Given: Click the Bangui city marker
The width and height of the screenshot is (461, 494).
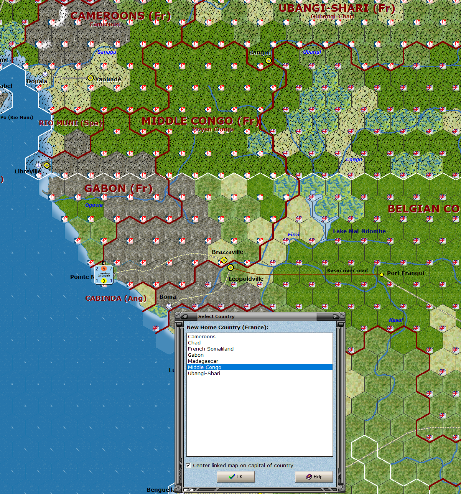Looking at the screenshot, I should (x=268, y=61).
